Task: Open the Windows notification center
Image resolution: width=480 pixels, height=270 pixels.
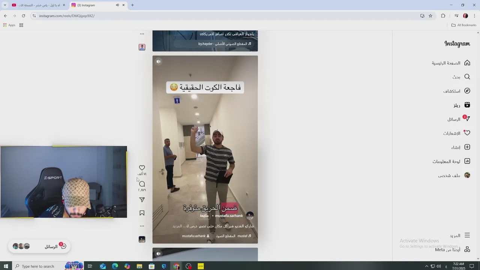Action: pos(472,266)
